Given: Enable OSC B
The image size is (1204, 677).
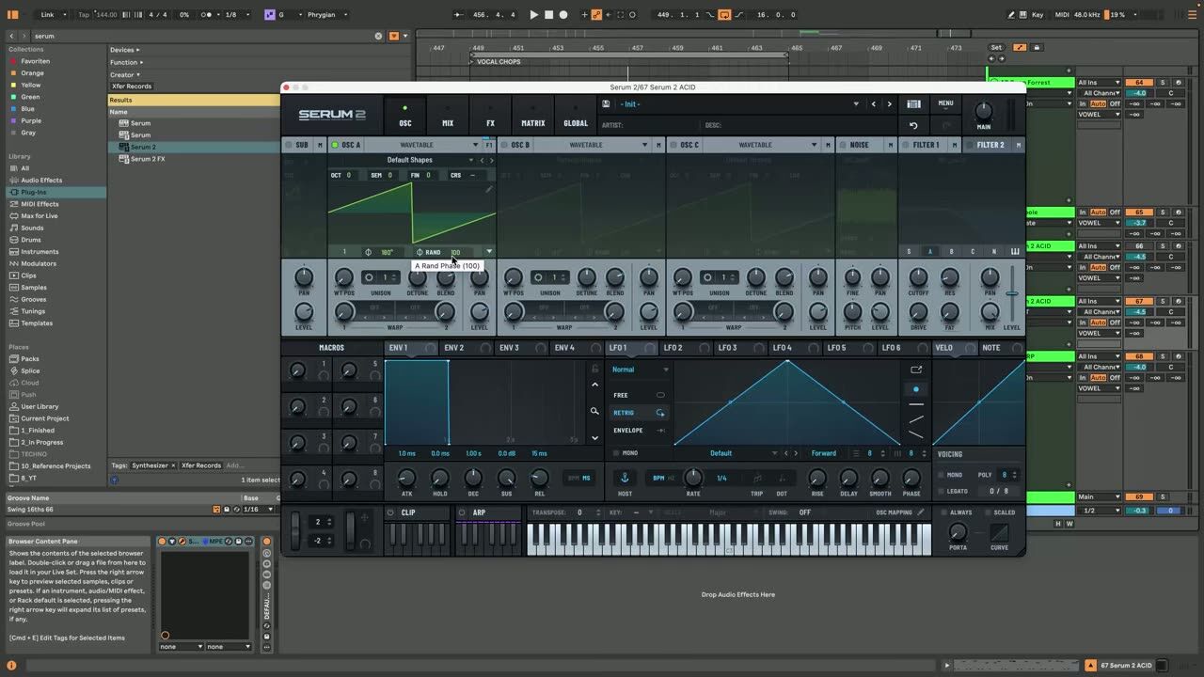Looking at the screenshot, I should point(504,145).
